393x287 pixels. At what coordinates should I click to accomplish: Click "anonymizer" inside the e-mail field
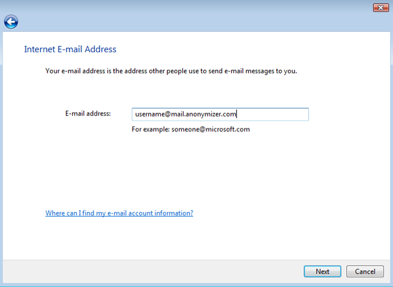[x=203, y=114]
